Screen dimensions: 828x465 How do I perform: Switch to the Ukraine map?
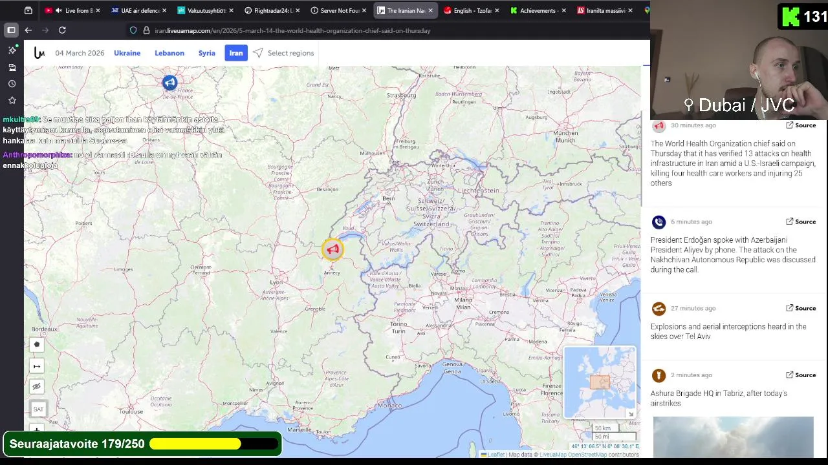pos(127,53)
